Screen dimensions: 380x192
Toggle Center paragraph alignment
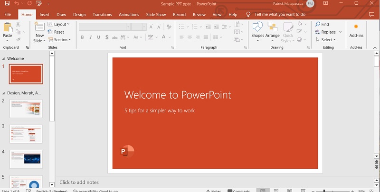pyautogui.click(x=190, y=37)
